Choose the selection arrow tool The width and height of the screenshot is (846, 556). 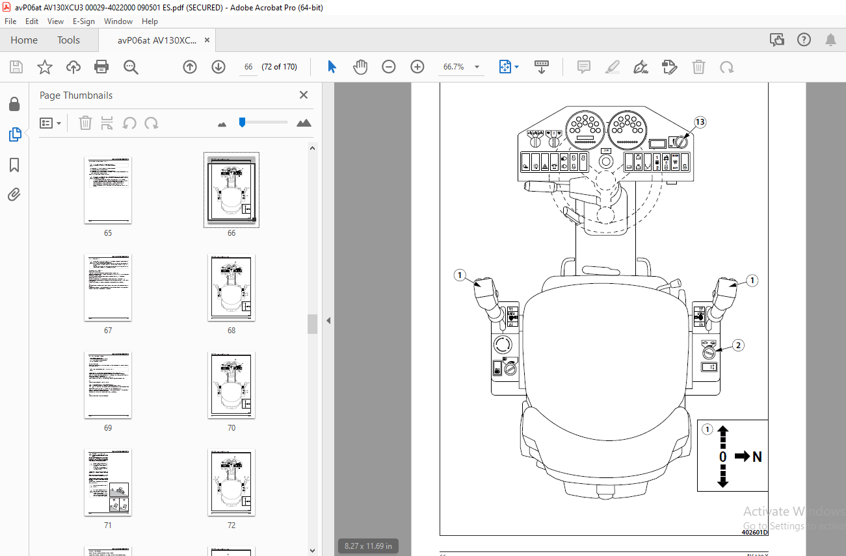(332, 67)
